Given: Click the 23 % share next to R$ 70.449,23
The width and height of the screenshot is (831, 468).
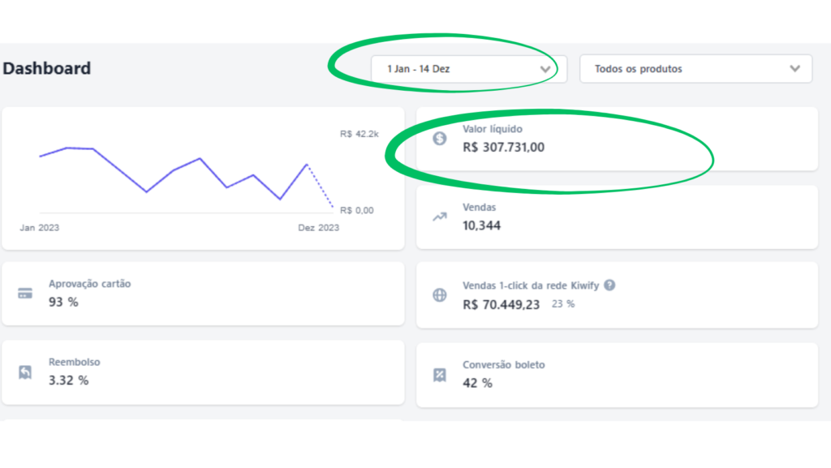Looking at the screenshot, I should (563, 304).
